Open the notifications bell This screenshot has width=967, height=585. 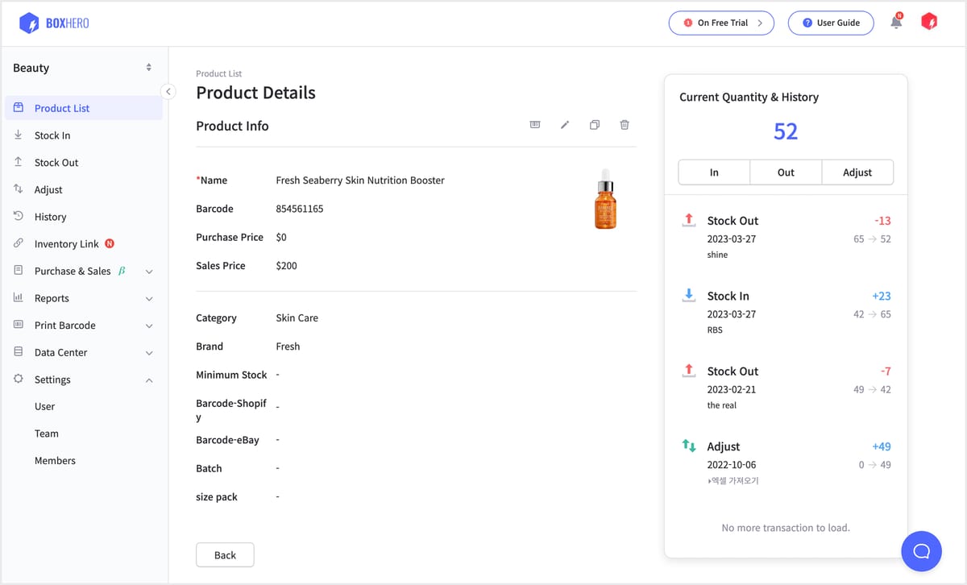coord(896,23)
